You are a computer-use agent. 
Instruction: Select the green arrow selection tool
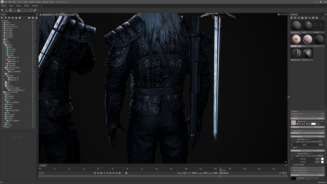2,10
